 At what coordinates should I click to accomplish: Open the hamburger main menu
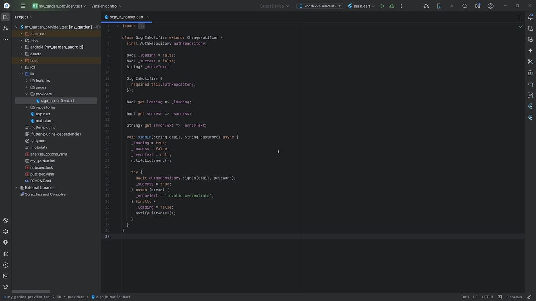[x=23, y=6]
